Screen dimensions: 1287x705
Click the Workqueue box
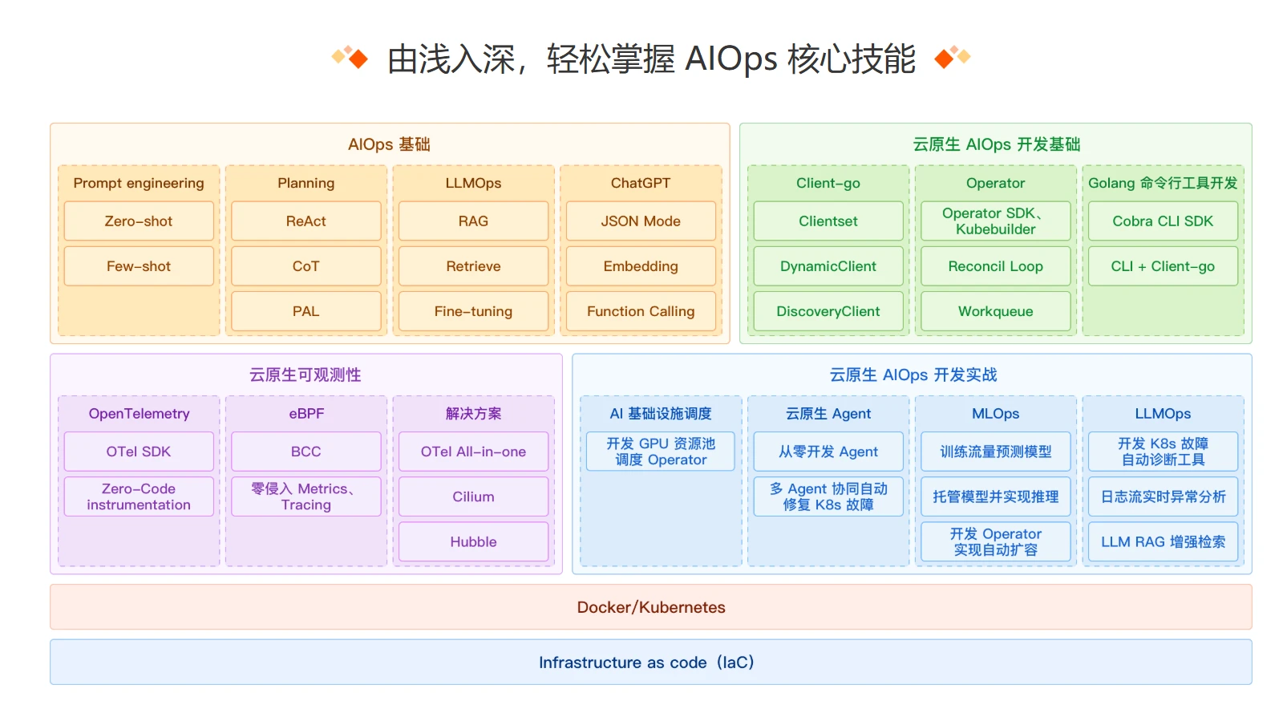pyautogui.click(x=996, y=311)
